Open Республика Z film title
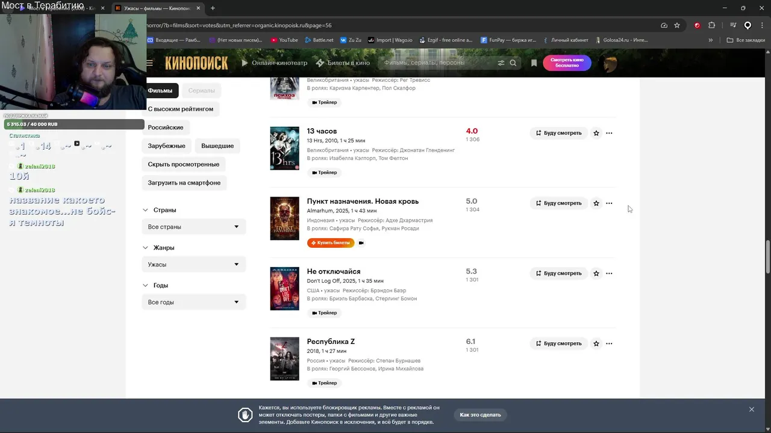The height and width of the screenshot is (433, 771). click(x=331, y=342)
